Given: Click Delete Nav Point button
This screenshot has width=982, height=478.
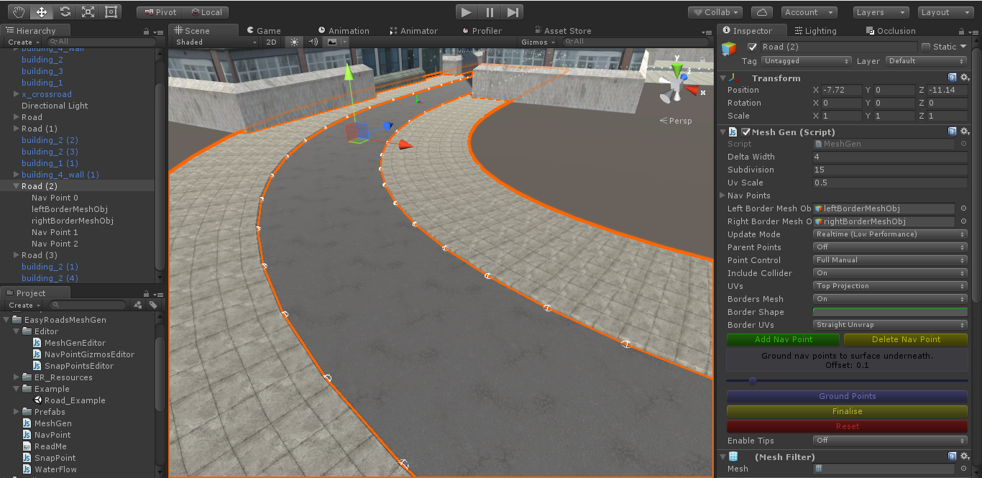Looking at the screenshot, I should pyautogui.click(x=906, y=339).
